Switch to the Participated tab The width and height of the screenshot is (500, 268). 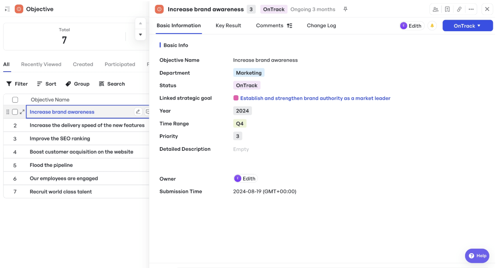pos(120,64)
